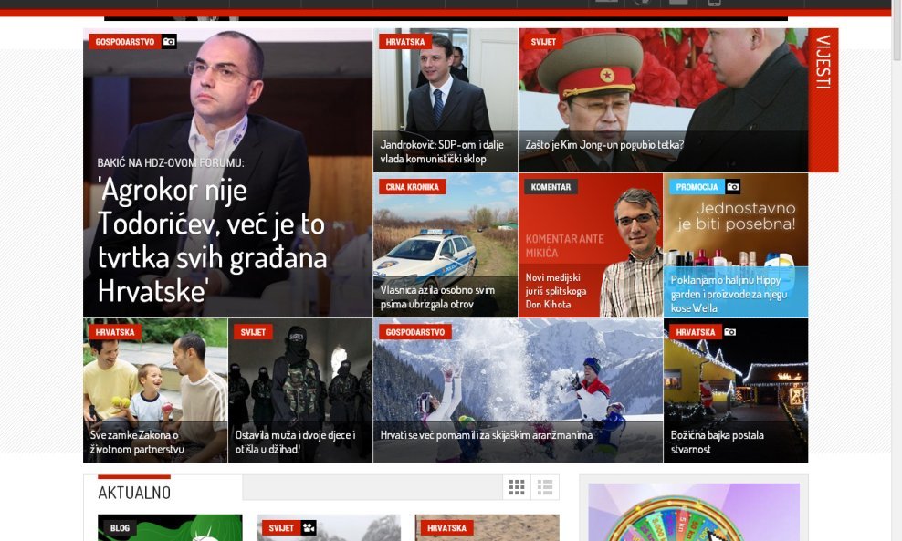
Task: Click the Promocija category tag
Action: pos(697,187)
